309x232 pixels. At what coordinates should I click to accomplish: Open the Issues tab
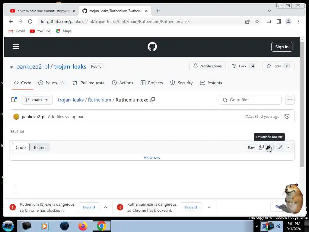tap(51, 83)
